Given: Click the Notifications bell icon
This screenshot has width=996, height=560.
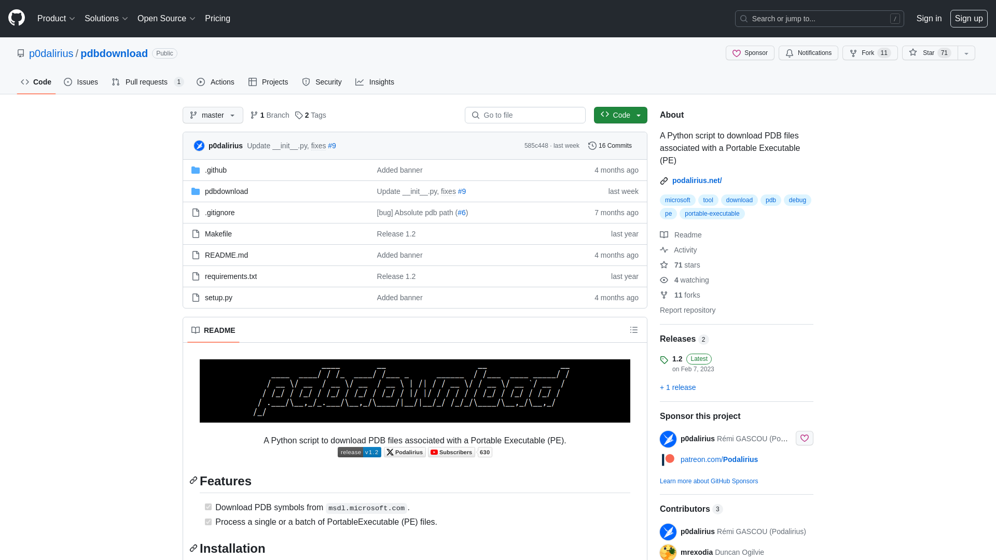Looking at the screenshot, I should [790, 53].
